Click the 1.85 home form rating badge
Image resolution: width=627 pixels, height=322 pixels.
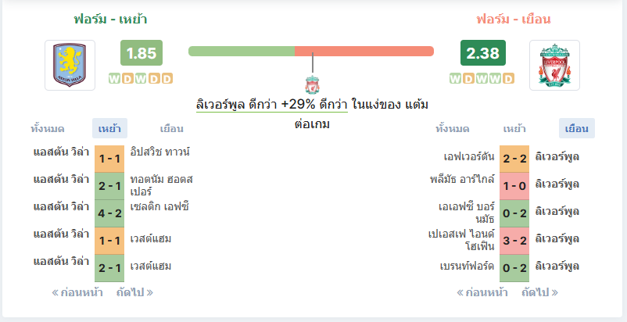[142, 52]
